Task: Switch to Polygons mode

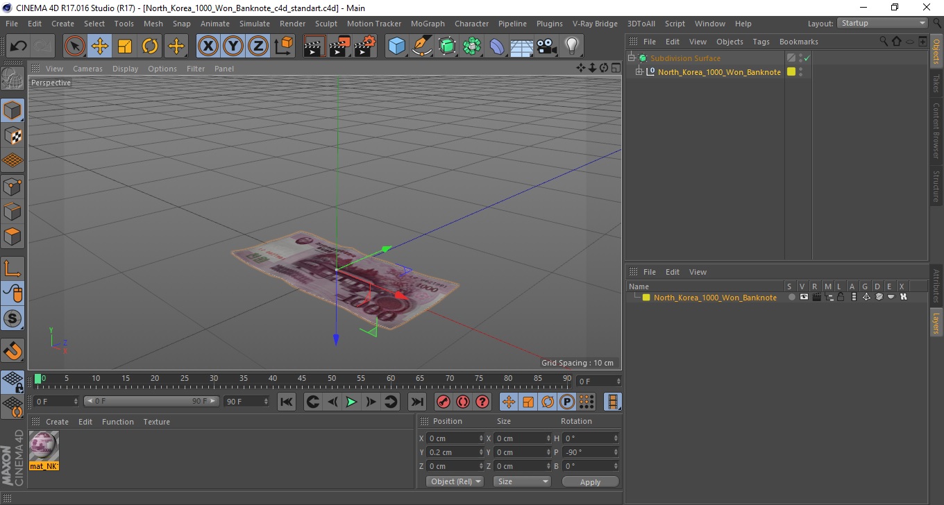Action: (x=12, y=236)
